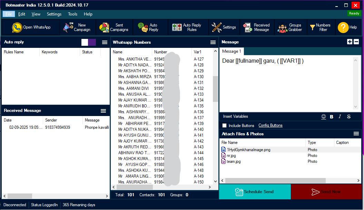Click the Help question mark toolbar icon
The width and height of the screenshot is (364, 210).
pos(343,28)
